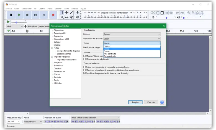Image resolution: width=216 pixels, height=130 pixels.
Task: Enable 'Mostrar menús adicionales' checkbox
Action: pyautogui.click(x=84, y=59)
